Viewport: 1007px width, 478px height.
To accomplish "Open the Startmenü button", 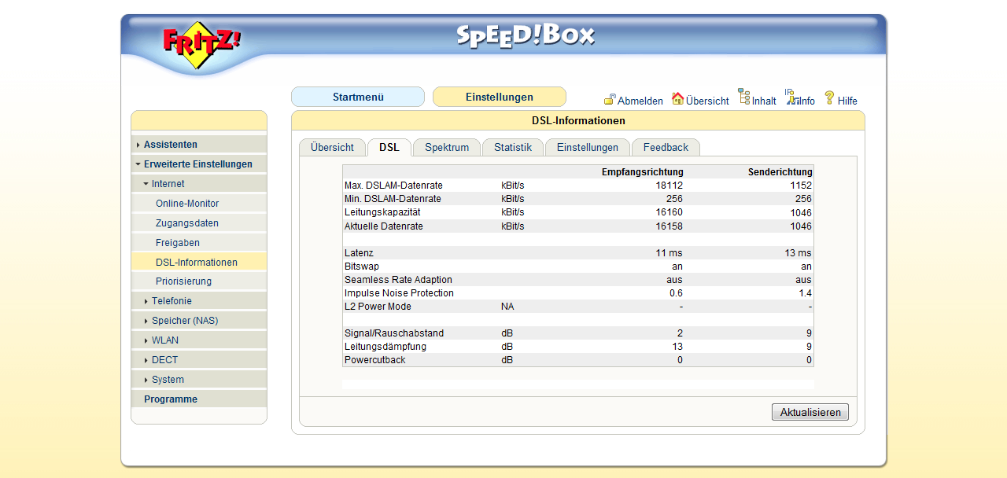I will coord(358,97).
